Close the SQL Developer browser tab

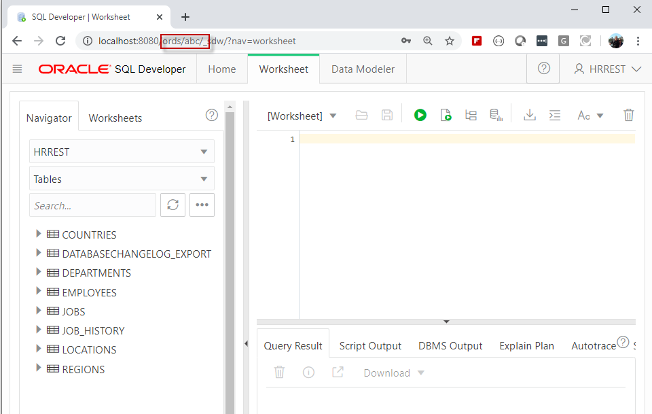[x=160, y=17]
